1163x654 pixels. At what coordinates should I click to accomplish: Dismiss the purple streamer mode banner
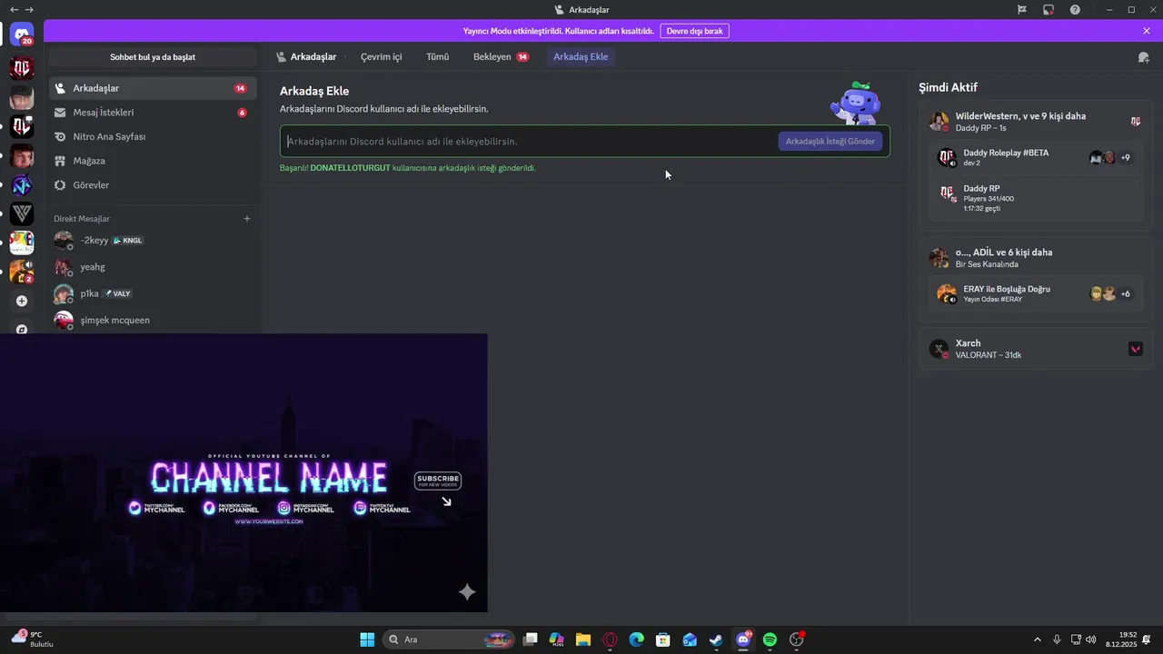(1147, 31)
